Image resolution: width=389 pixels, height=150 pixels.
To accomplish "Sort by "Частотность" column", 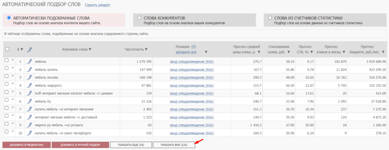I will coord(146,49).
